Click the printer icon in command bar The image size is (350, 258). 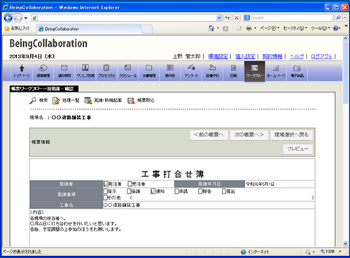point(249,28)
